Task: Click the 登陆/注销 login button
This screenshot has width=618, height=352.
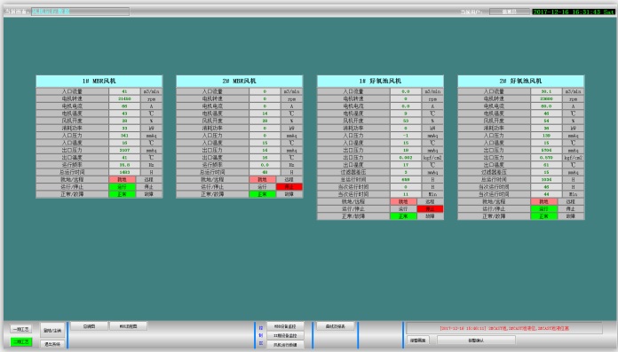Action: (52, 331)
